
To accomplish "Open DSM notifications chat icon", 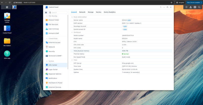I will 186,7.
